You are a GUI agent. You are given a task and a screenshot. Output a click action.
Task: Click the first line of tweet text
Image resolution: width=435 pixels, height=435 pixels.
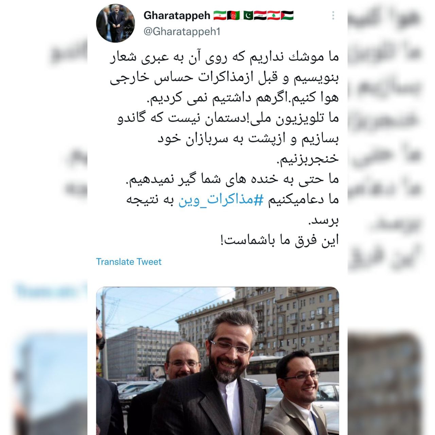[224, 57]
